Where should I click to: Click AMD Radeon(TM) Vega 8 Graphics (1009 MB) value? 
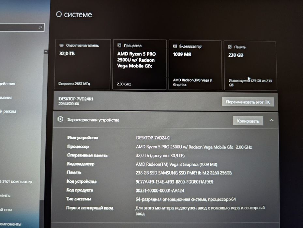click(176, 164)
